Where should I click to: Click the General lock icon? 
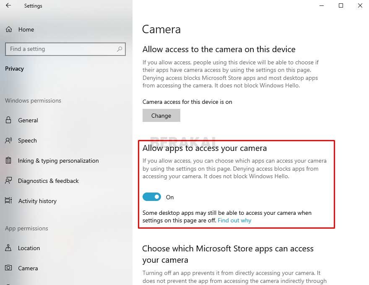pyautogui.click(x=8, y=120)
